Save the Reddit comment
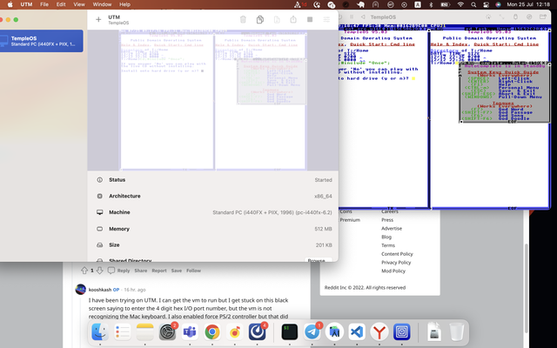The image size is (557, 348). click(177, 271)
